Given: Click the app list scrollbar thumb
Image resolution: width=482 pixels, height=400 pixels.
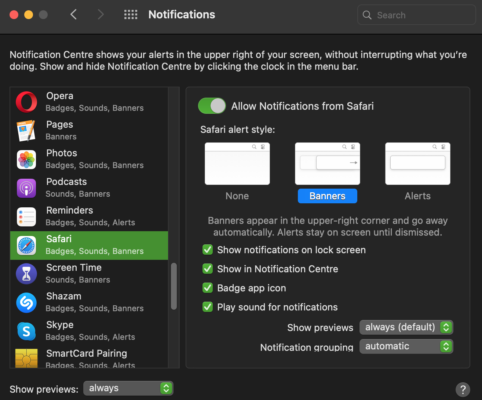Looking at the screenshot, I should (x=174, y=286).
